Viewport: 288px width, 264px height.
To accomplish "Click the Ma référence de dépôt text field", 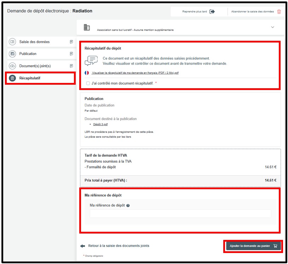I will click(x=180, y=214).
